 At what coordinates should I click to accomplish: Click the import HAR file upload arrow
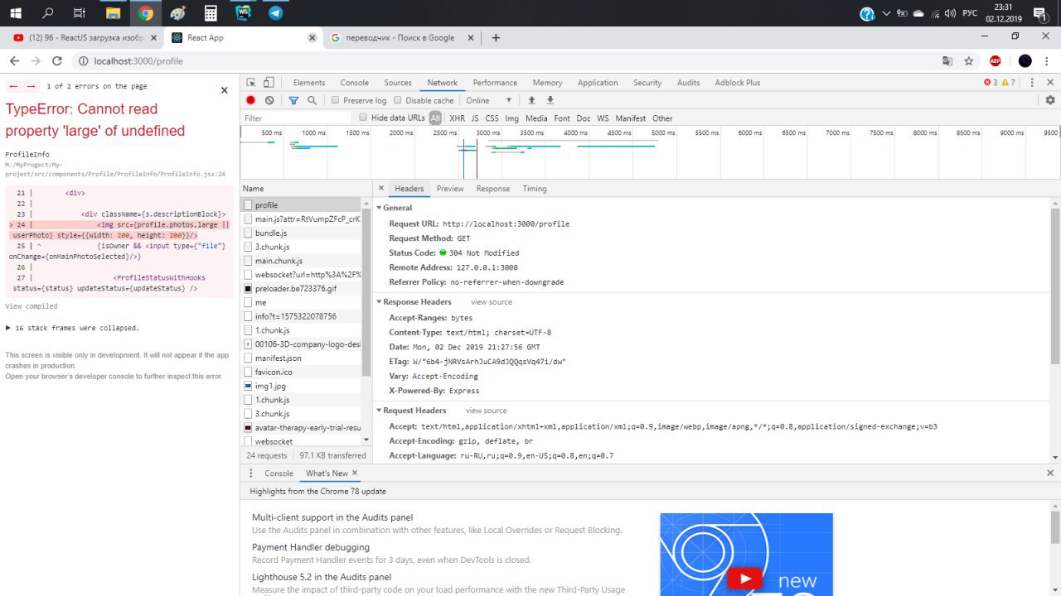point(532,100)
